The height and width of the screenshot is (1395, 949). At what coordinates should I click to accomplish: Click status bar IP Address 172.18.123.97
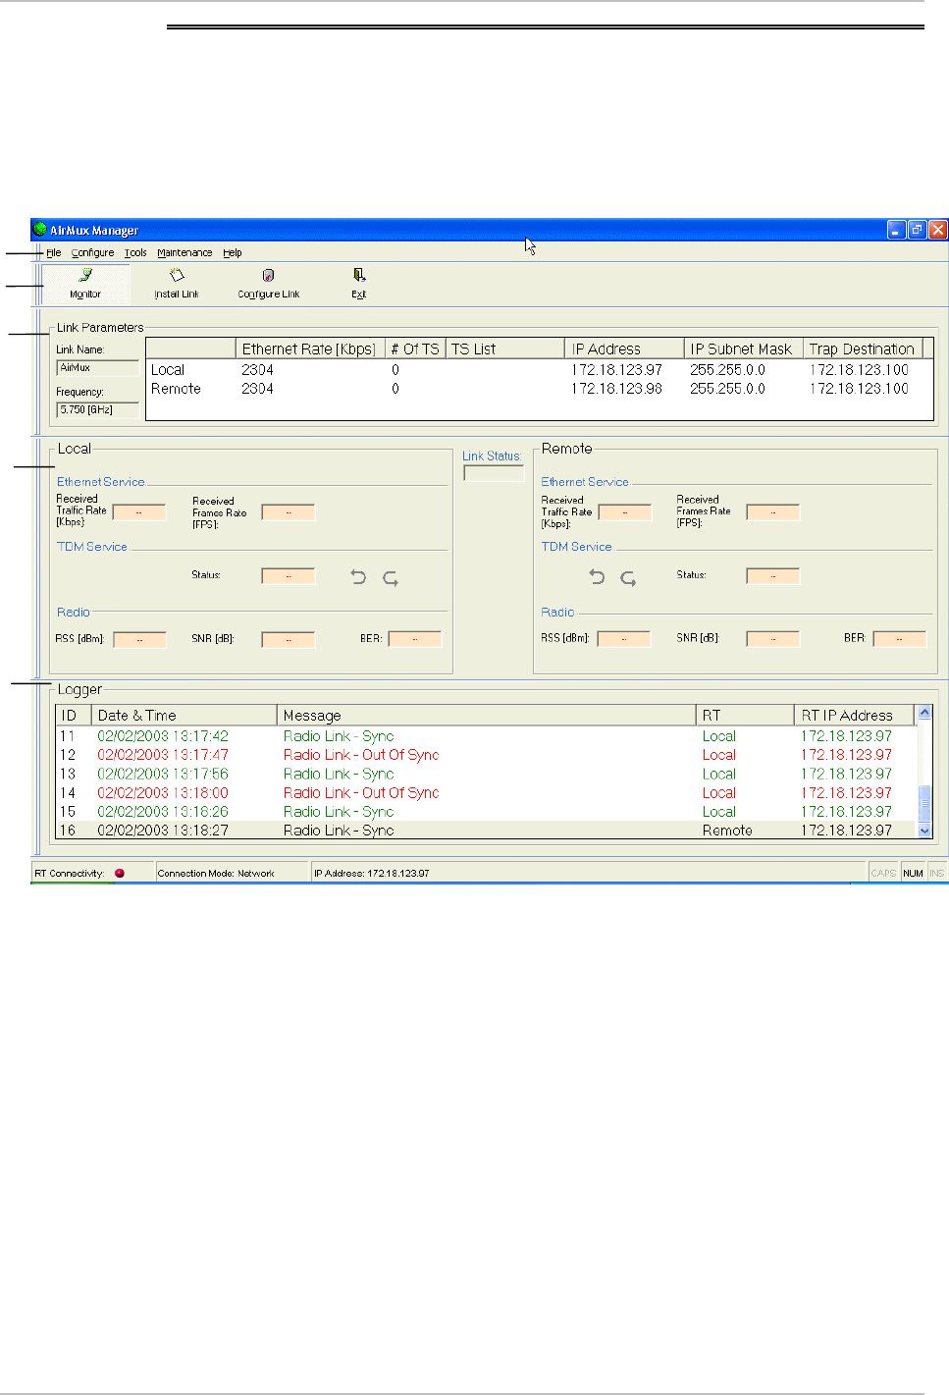(x=372, y=873)
